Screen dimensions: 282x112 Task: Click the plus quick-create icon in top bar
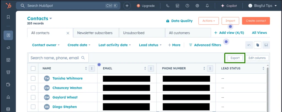tap(127, 6)
